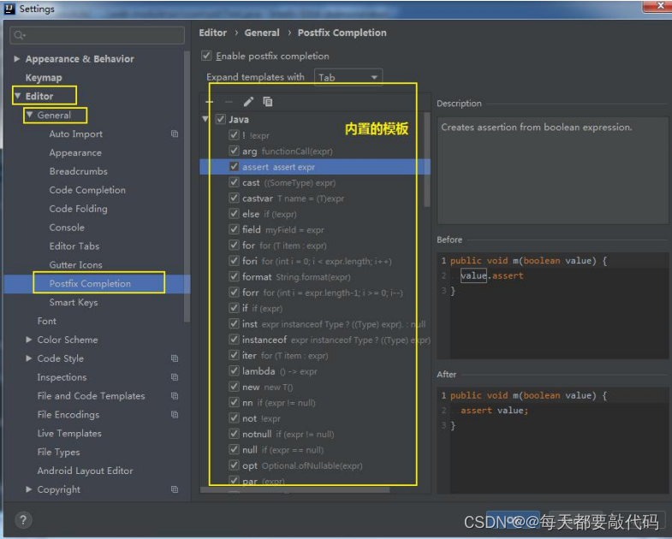
Task: Uncheck the 'fori' postfix template
Action: click(x=234, y=261)
